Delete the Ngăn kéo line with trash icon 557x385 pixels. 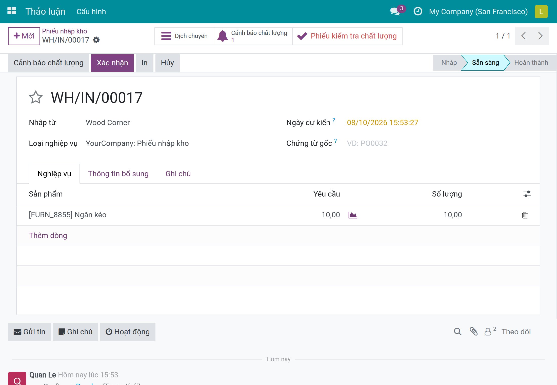(x=525, y=215)
